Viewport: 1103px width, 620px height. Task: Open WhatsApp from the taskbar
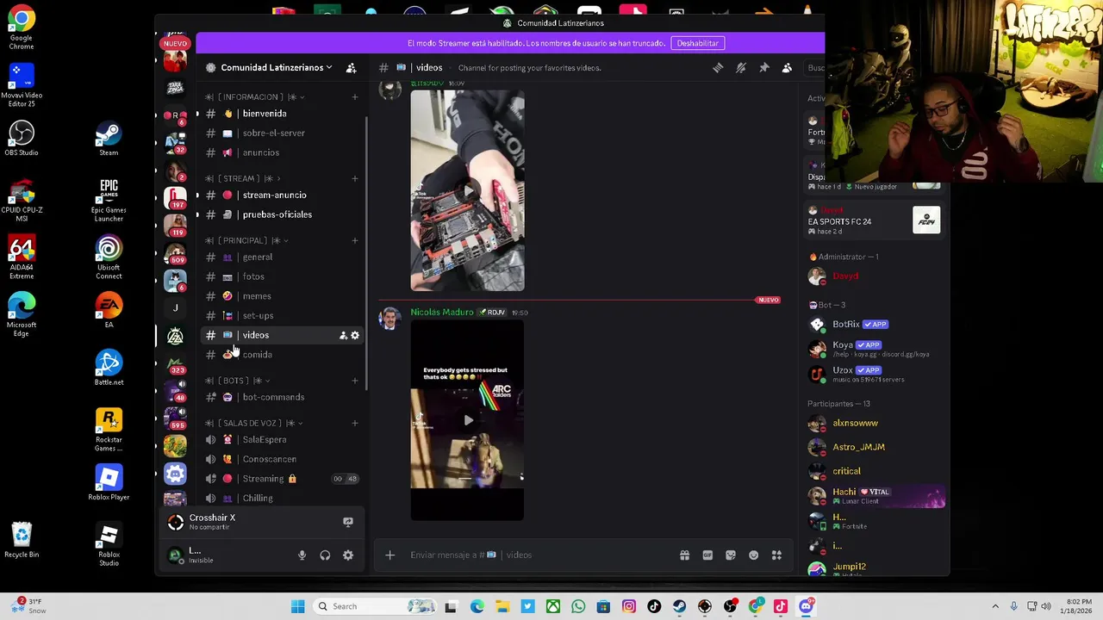click(578, 606)
